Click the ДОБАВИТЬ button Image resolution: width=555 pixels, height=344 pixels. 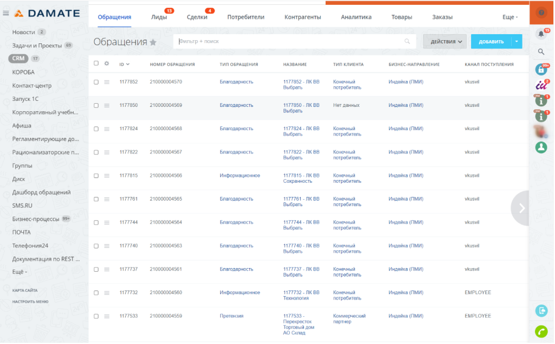tap(491, 41)
